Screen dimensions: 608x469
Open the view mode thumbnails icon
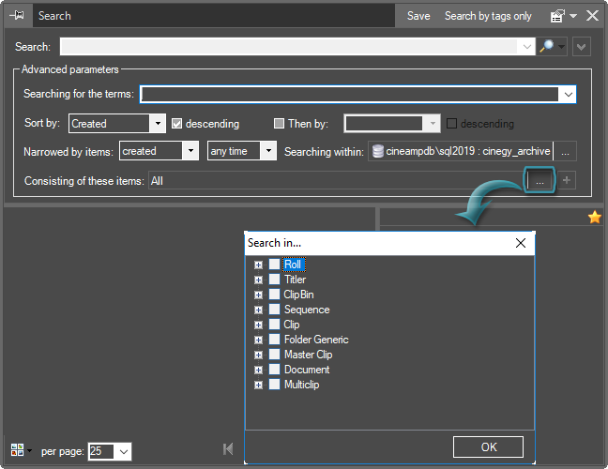tap(17, 450)
